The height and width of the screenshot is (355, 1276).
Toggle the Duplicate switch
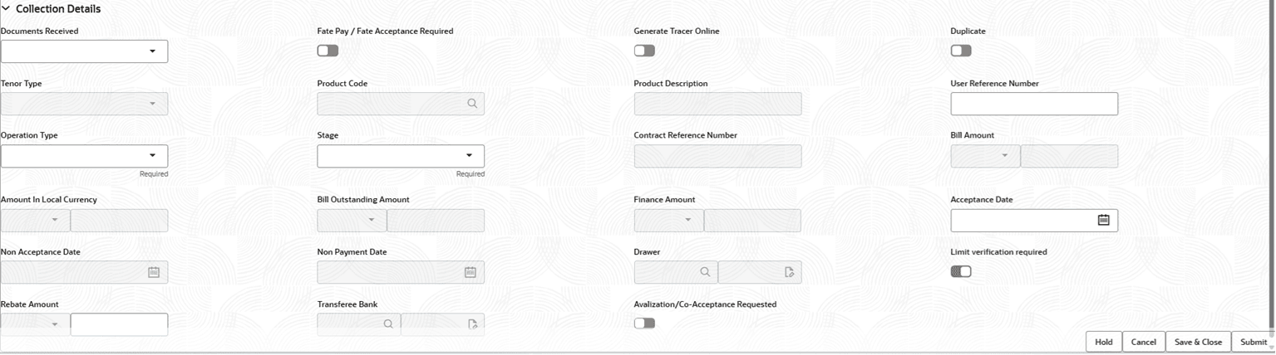coord(961,51)
